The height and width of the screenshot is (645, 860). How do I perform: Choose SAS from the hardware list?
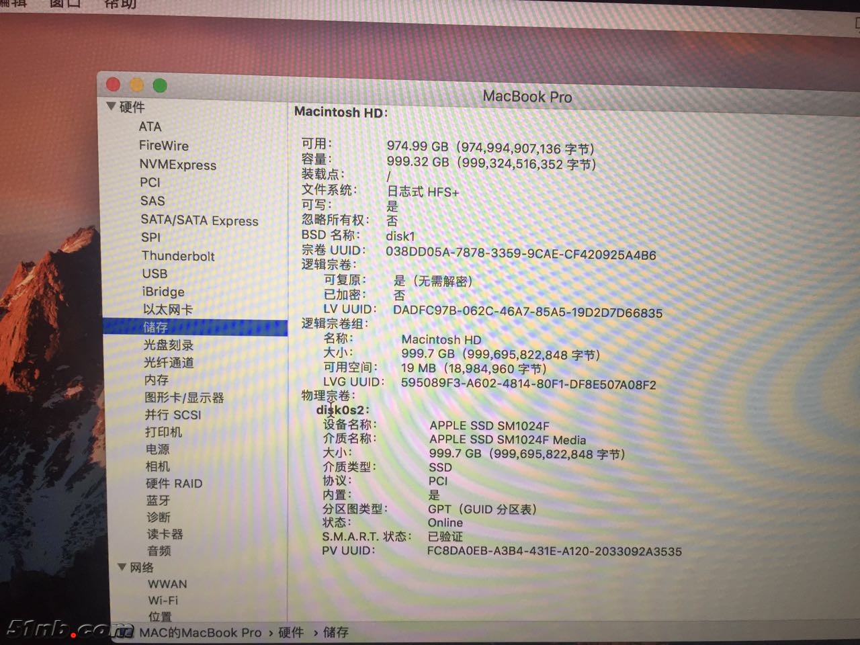tap(153, 201)
